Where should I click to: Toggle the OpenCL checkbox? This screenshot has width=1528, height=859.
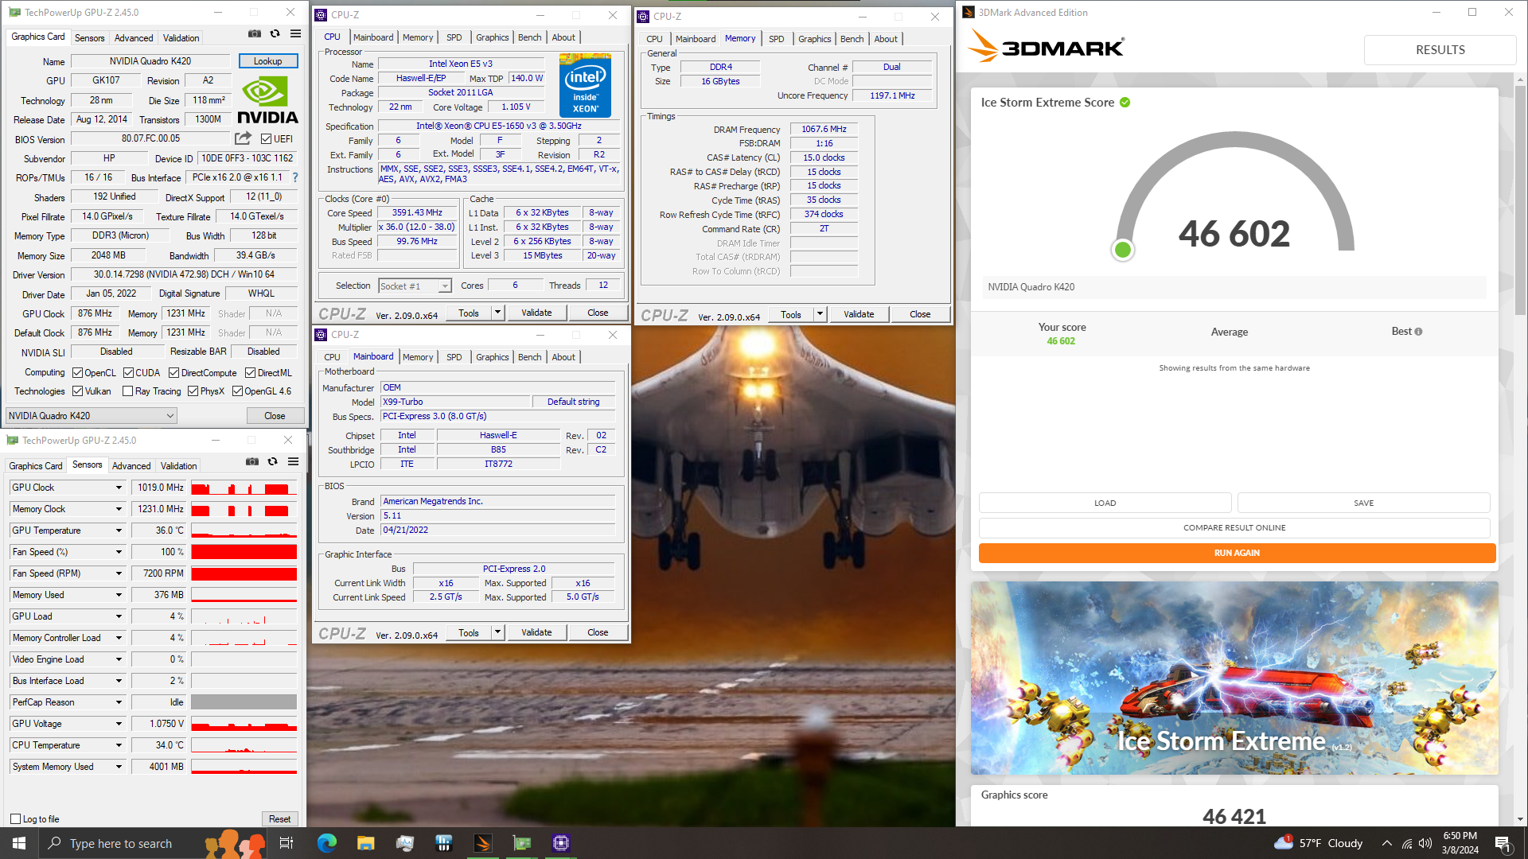pos(77,372)
